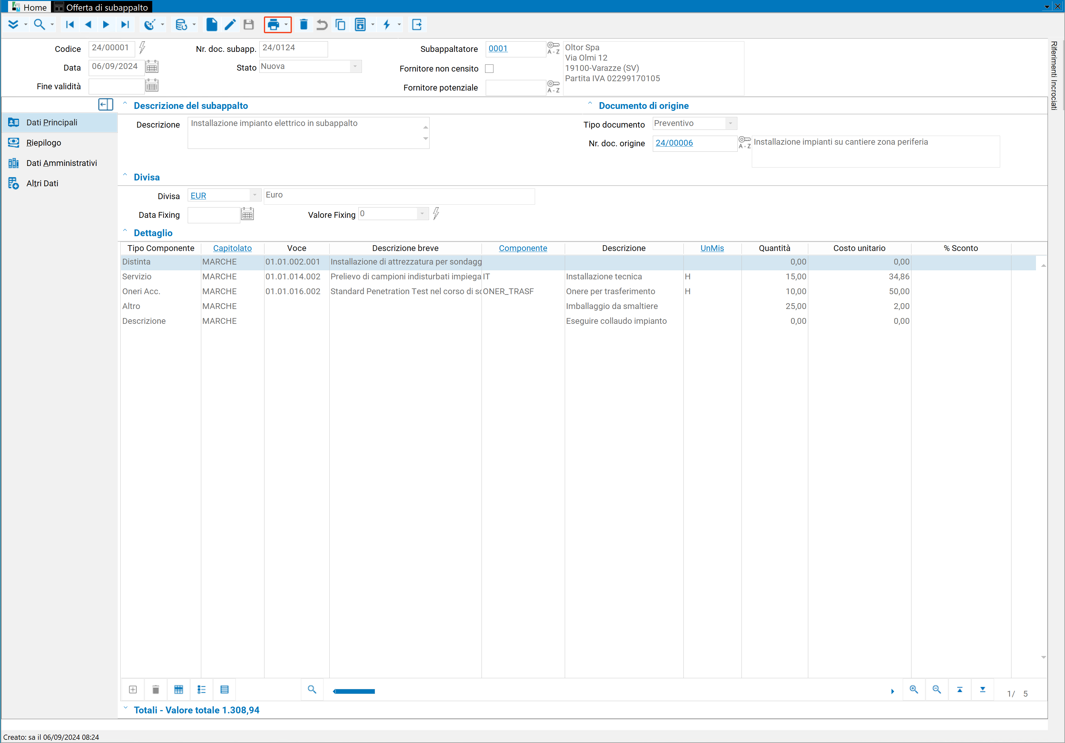The image size is (1065, 743).
Task: Go to the first record
Action: click(x=70, y=24)
